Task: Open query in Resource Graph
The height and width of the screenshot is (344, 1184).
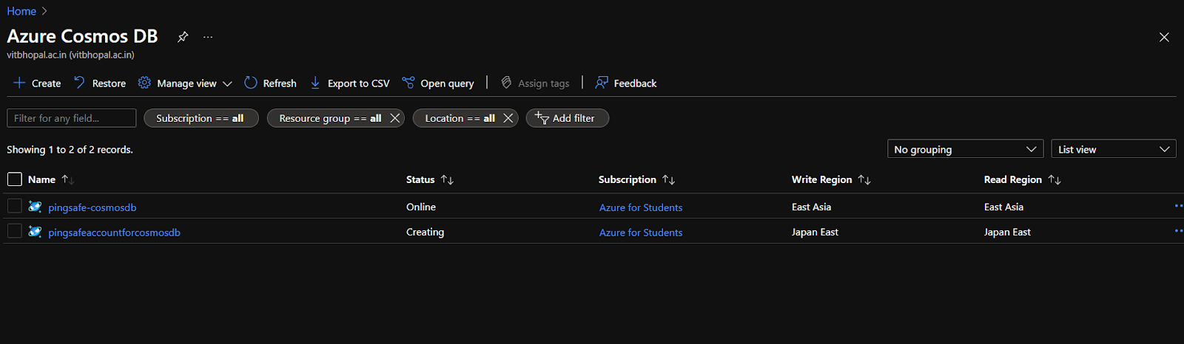Action: 438,83
